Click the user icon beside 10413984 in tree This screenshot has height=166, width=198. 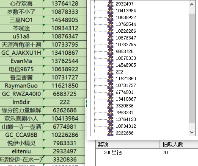[110, 11]
